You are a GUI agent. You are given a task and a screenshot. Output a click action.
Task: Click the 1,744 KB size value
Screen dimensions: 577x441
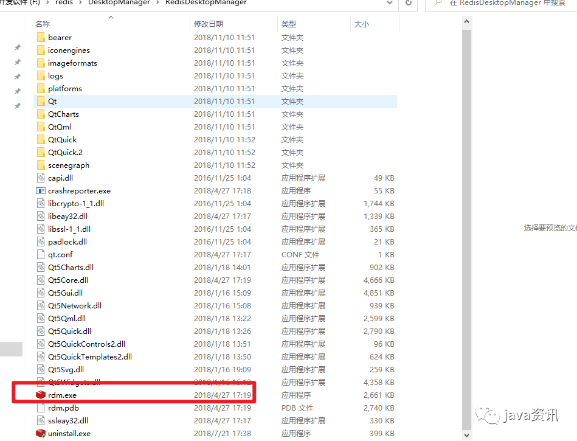[x=379, y=204]
